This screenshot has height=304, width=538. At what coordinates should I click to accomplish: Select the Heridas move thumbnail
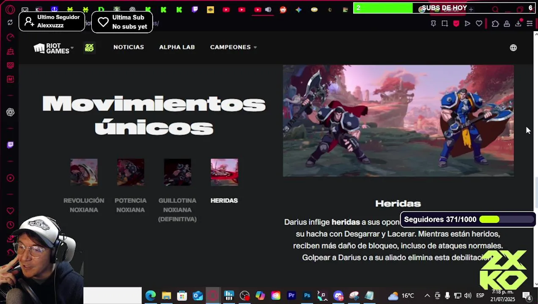click(x=224, y=172)
